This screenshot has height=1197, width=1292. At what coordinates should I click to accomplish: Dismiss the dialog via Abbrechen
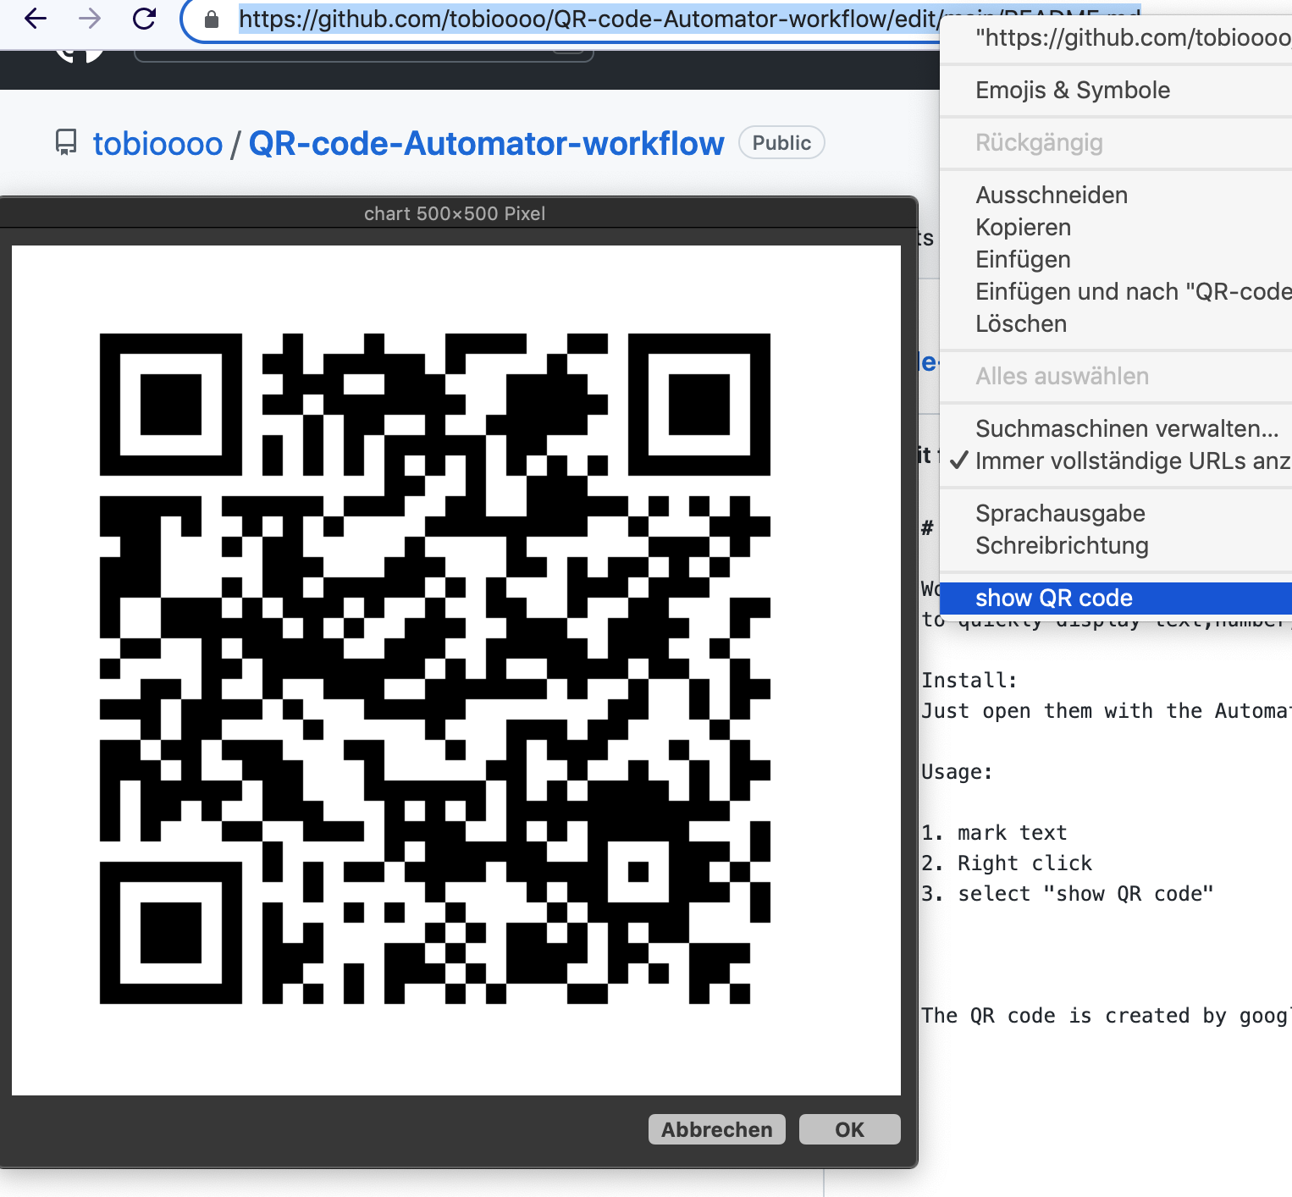coord(716,1128)
